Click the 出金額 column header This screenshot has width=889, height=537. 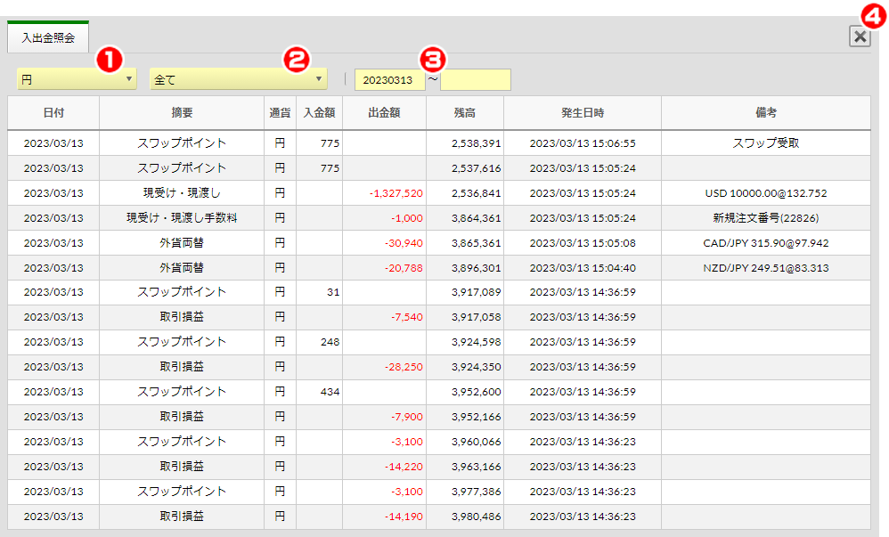click(385, 113)
